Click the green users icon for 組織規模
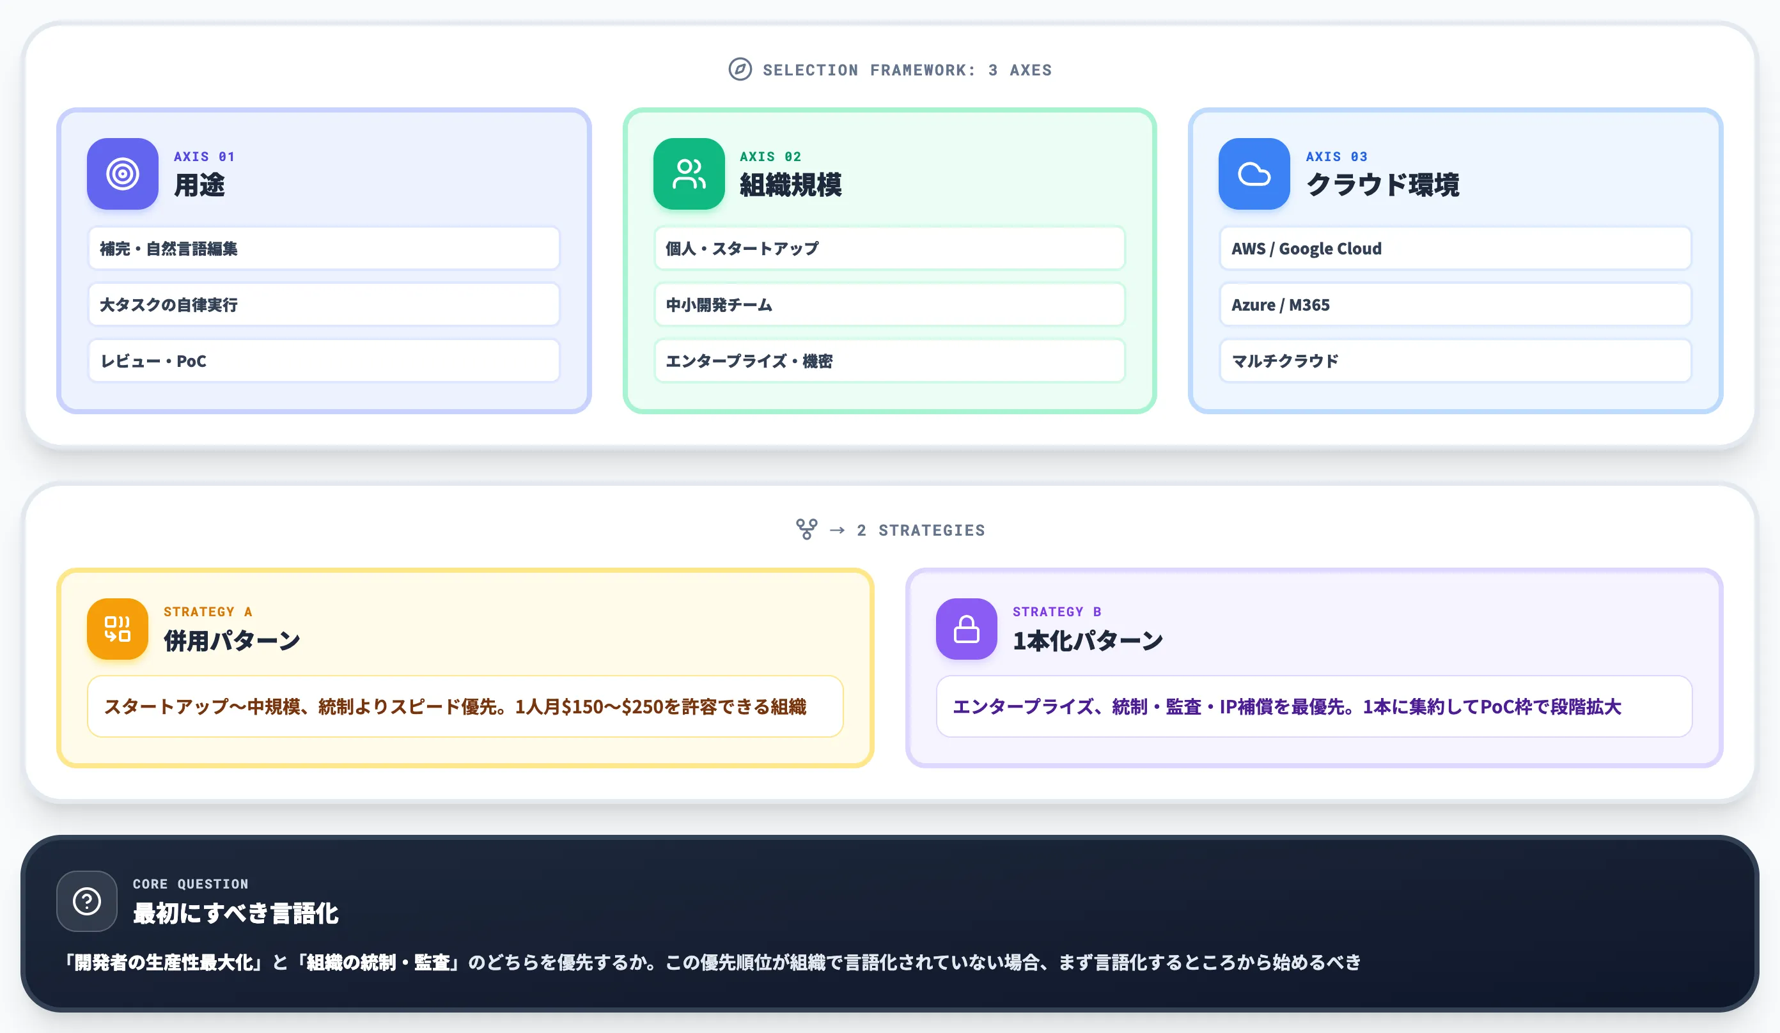This screenshot has height=1033, width=1780. click(x=689, y=174)
